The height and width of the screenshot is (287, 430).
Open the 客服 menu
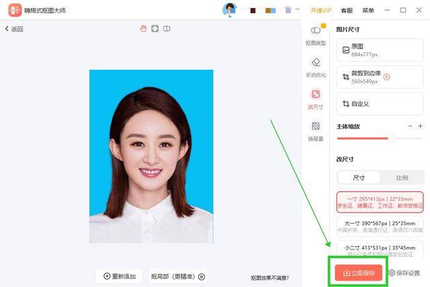coord(347,11)
